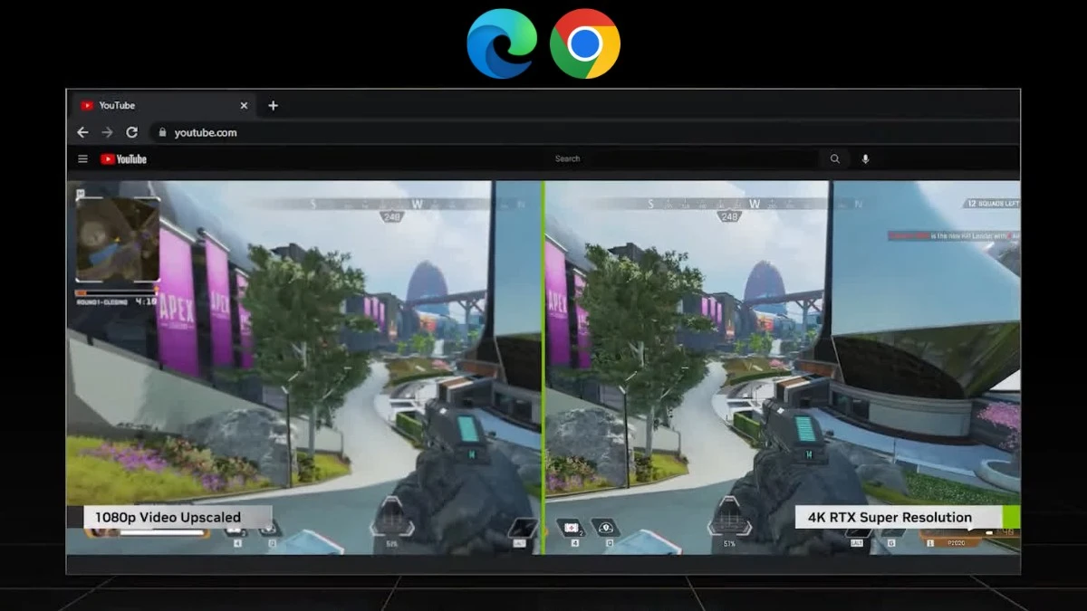The height and width of the screenshot is (611, 1087).
Task: Click the 4K RTX Super Resolution label
Action: tap(889, 517)
